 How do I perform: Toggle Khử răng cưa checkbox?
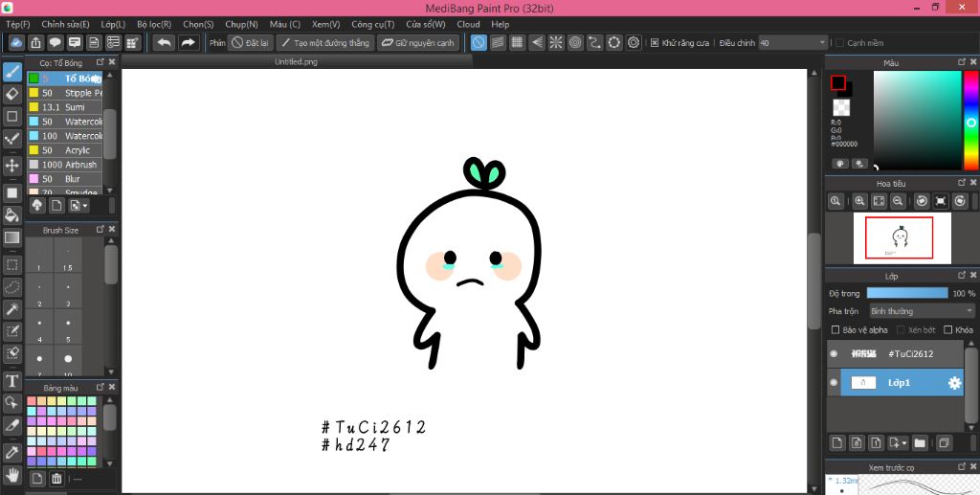point(655,43)
